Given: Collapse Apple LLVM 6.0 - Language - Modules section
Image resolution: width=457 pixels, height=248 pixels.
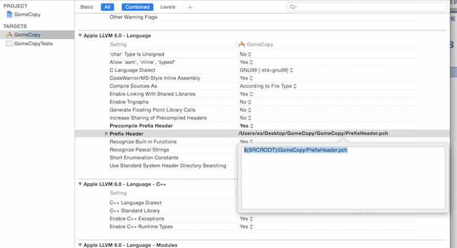Looking at the screenshot, I should (80, 245).
